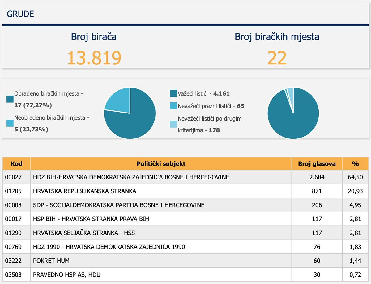Click percentage cell '0,72'
371x284 pixels.
coord(356,274)
